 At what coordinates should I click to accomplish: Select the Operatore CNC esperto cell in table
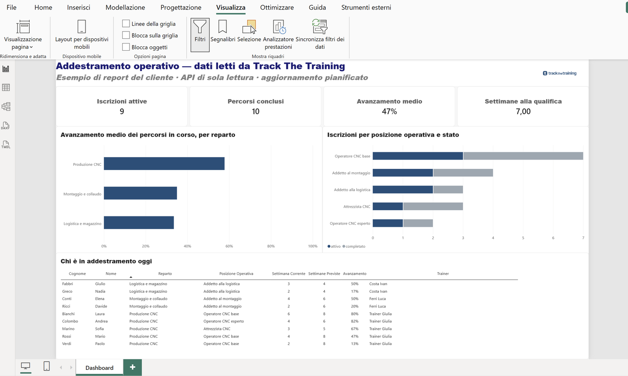[224, 321]
